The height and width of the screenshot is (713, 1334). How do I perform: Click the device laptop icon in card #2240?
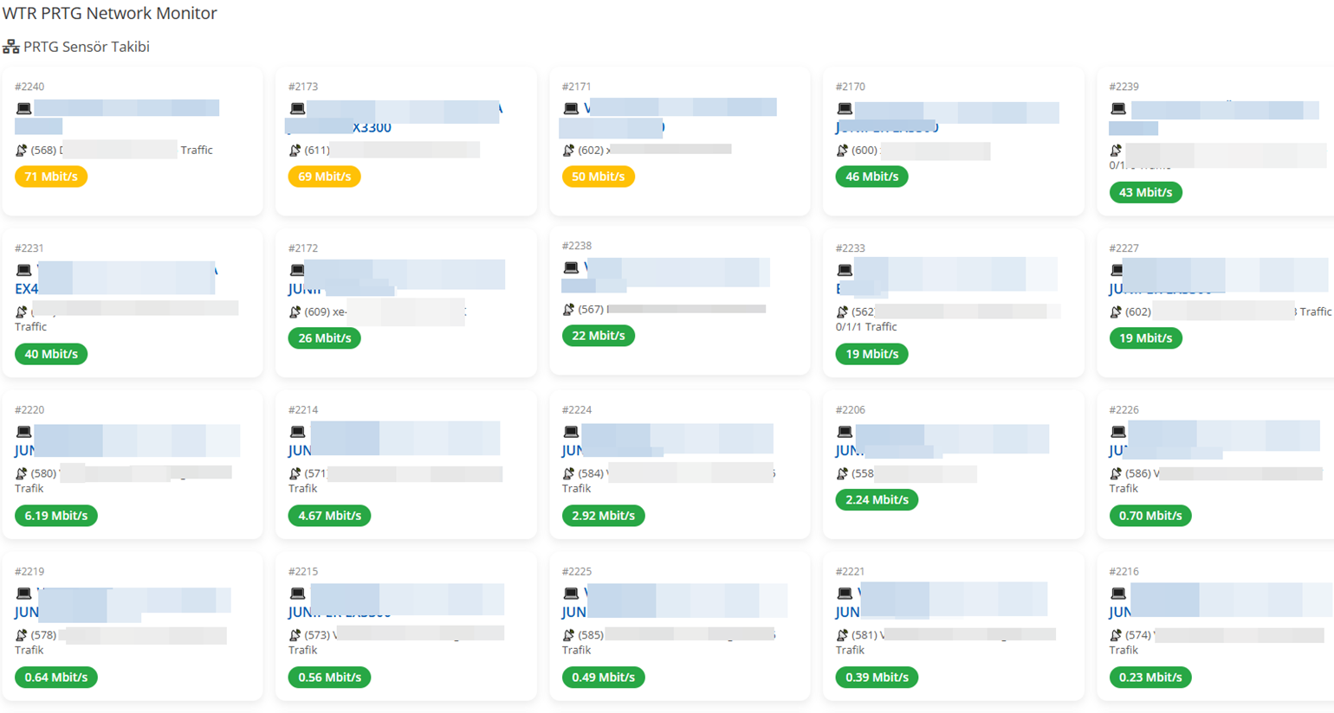23,109
